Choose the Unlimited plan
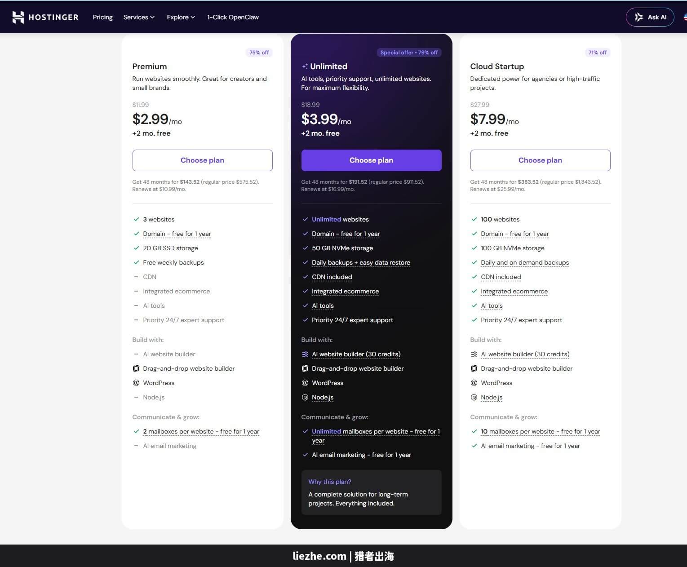Viewport: 687px width, 567px height. tap(371, 160)
